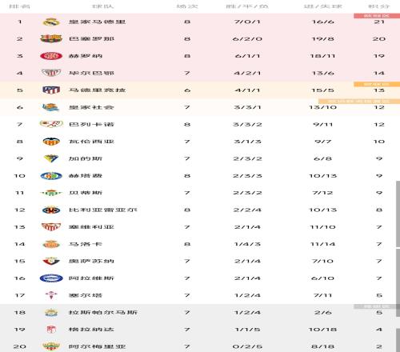Click the Getafe blue round logo
The image size is (400, 352).
pyautogui.click(x=51, y=176)
